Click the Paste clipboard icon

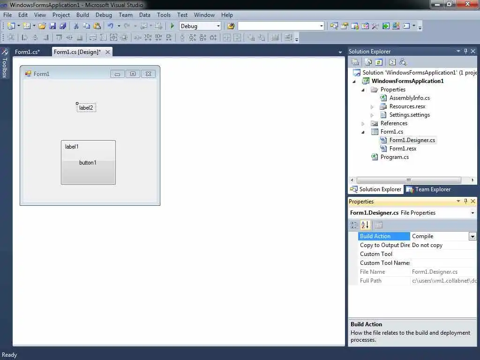click(x=97, y=26)
